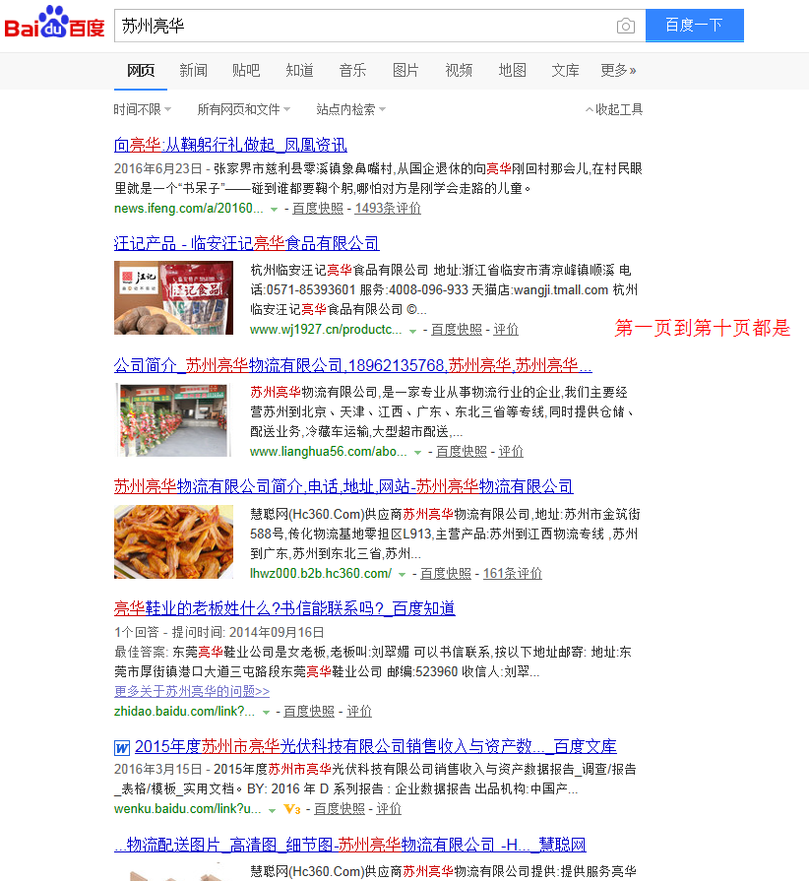Click 更多关于苏州亮华的问题>> link
The width and height of the screenshot is (809, 881).
[x=192, y=691]
